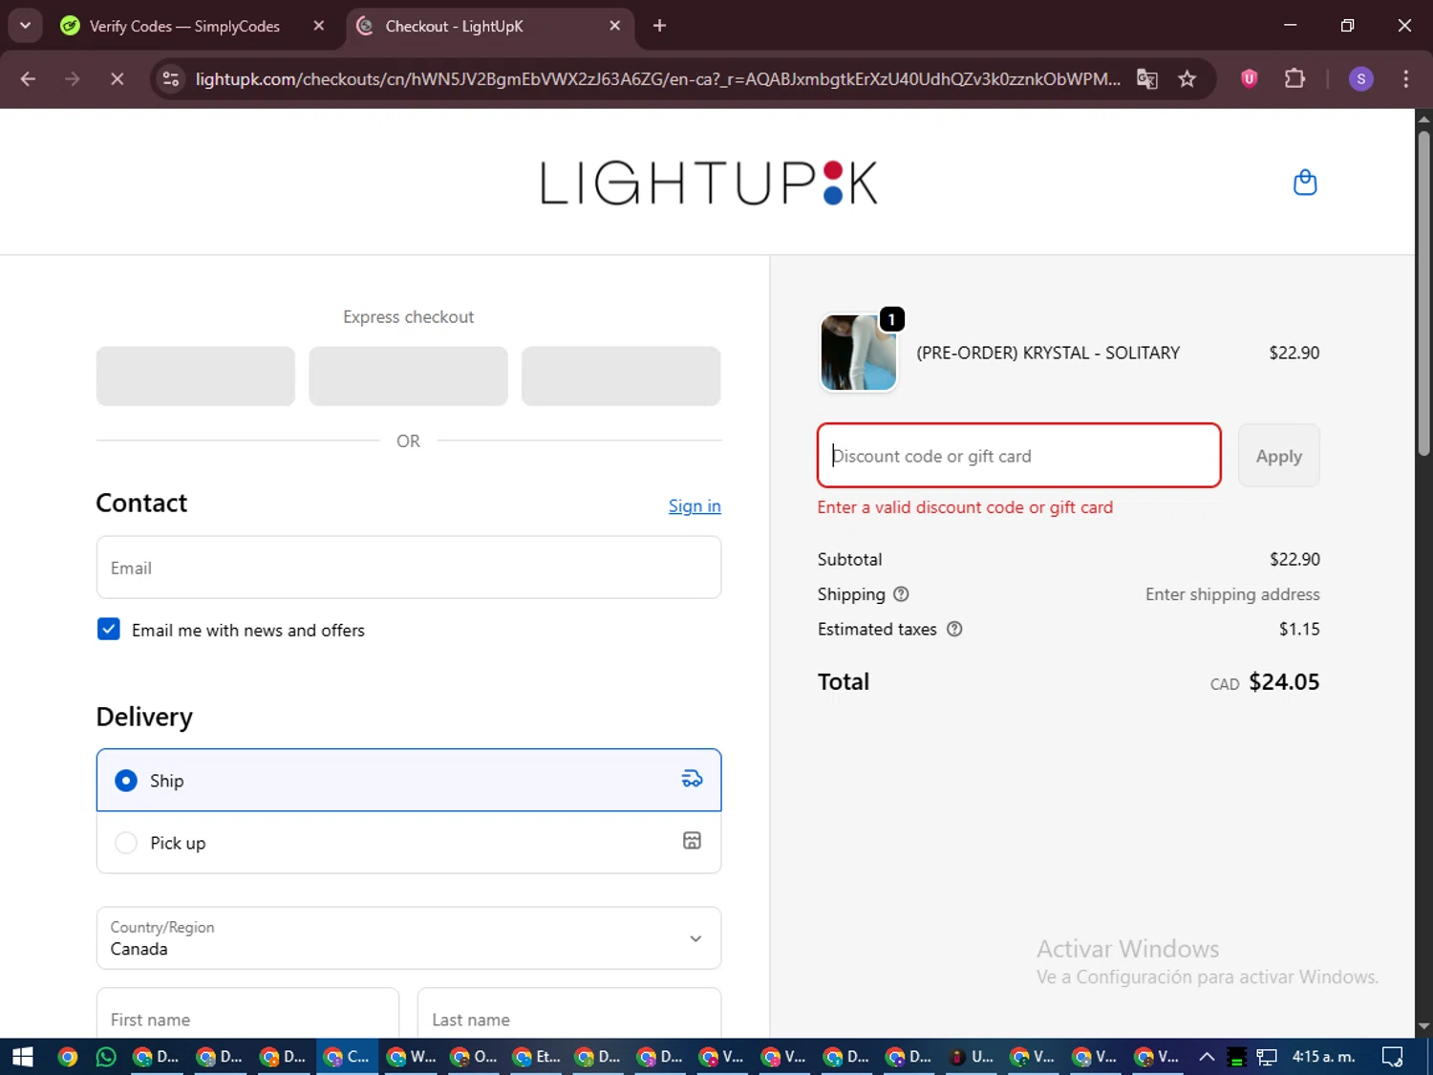Image resolution: width=1433 pixels, height=1075 pixels.
Task: Click the LightUpK logo
Action: [708, 183]
